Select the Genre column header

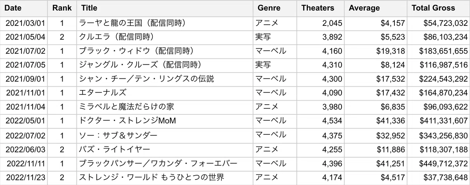pyautogui.click(x=275, y=8)
